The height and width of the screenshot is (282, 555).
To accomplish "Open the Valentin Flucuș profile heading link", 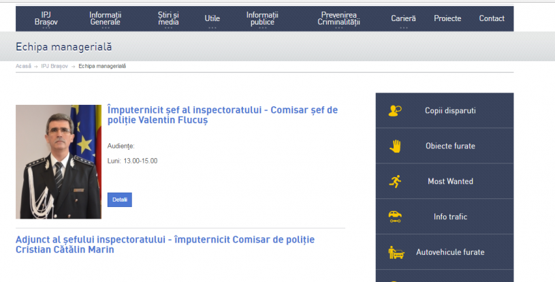I will 222,114.
